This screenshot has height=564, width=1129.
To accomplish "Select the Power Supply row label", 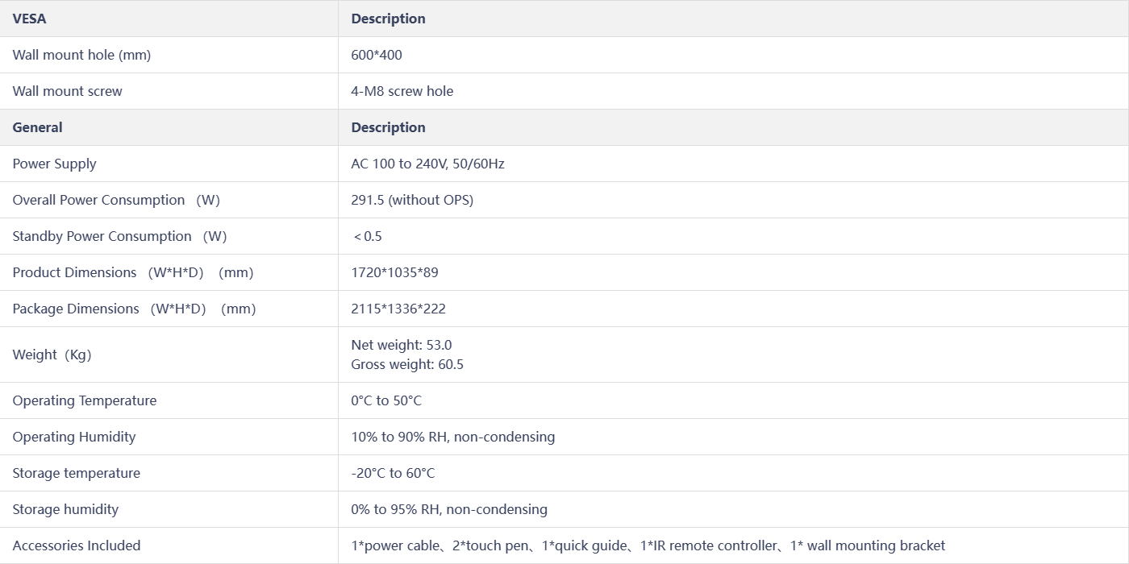I will [54, 164].
